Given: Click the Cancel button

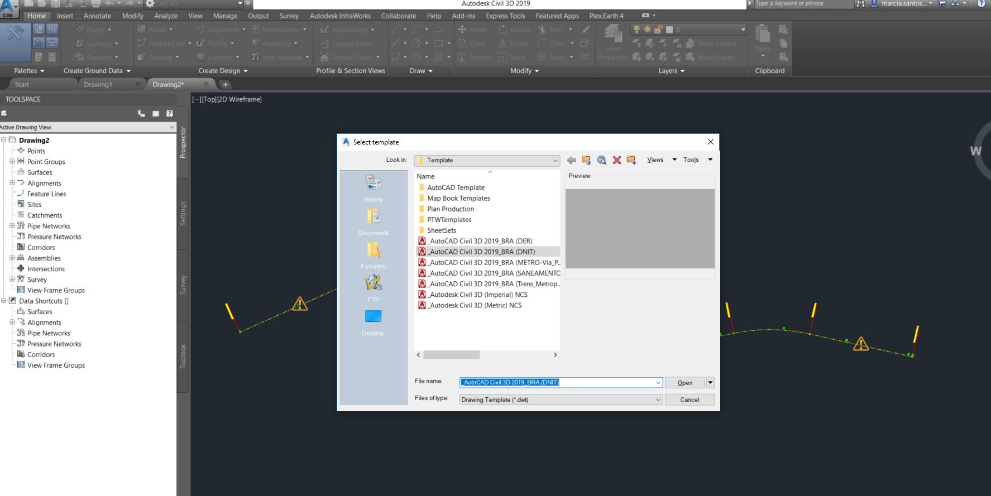Looking at the screenshot, I should [x=690, y=400].
